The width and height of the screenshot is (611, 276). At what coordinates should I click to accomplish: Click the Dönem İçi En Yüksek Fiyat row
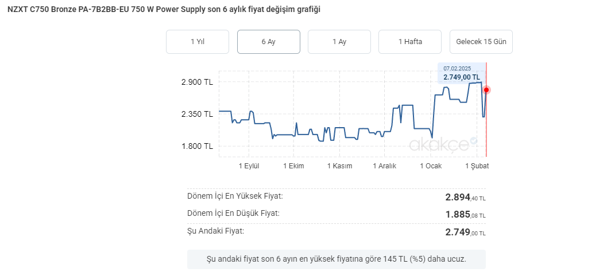336,197
